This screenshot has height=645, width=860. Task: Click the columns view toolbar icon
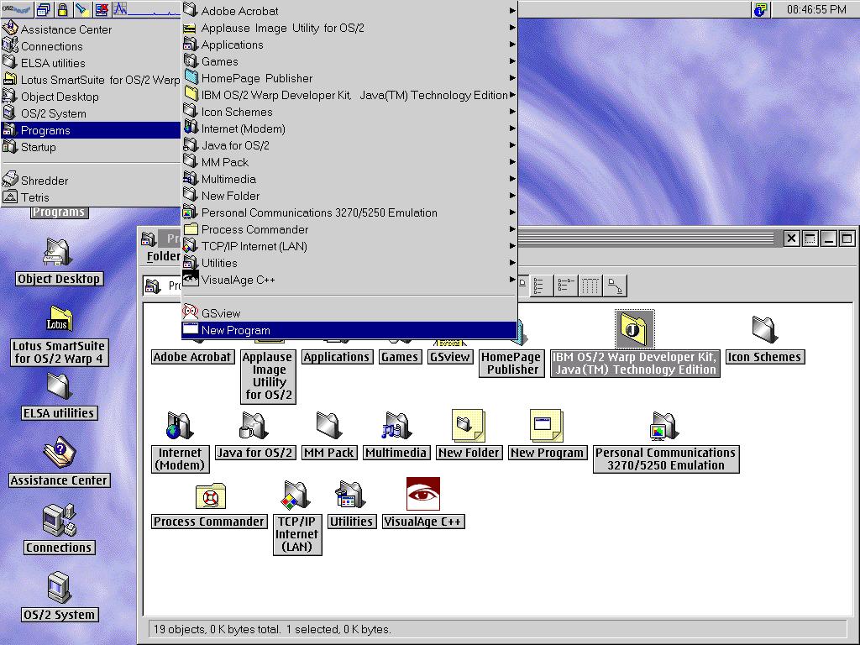(590, 286)
